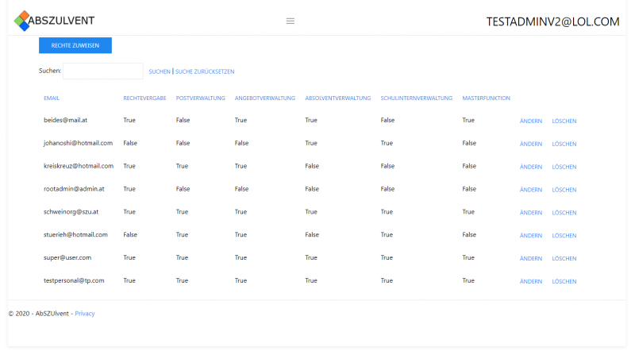Viewport: 635px width, 355px height.
Task: Click Löschen for rootadmin@admin.at
Action: tap(564, 190)
